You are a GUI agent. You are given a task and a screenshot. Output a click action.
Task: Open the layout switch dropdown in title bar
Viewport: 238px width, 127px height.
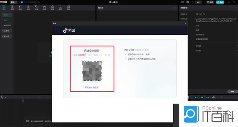click(x=189, y=2)
